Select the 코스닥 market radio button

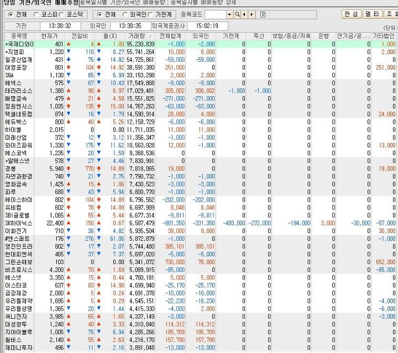[x=61, y=14]
